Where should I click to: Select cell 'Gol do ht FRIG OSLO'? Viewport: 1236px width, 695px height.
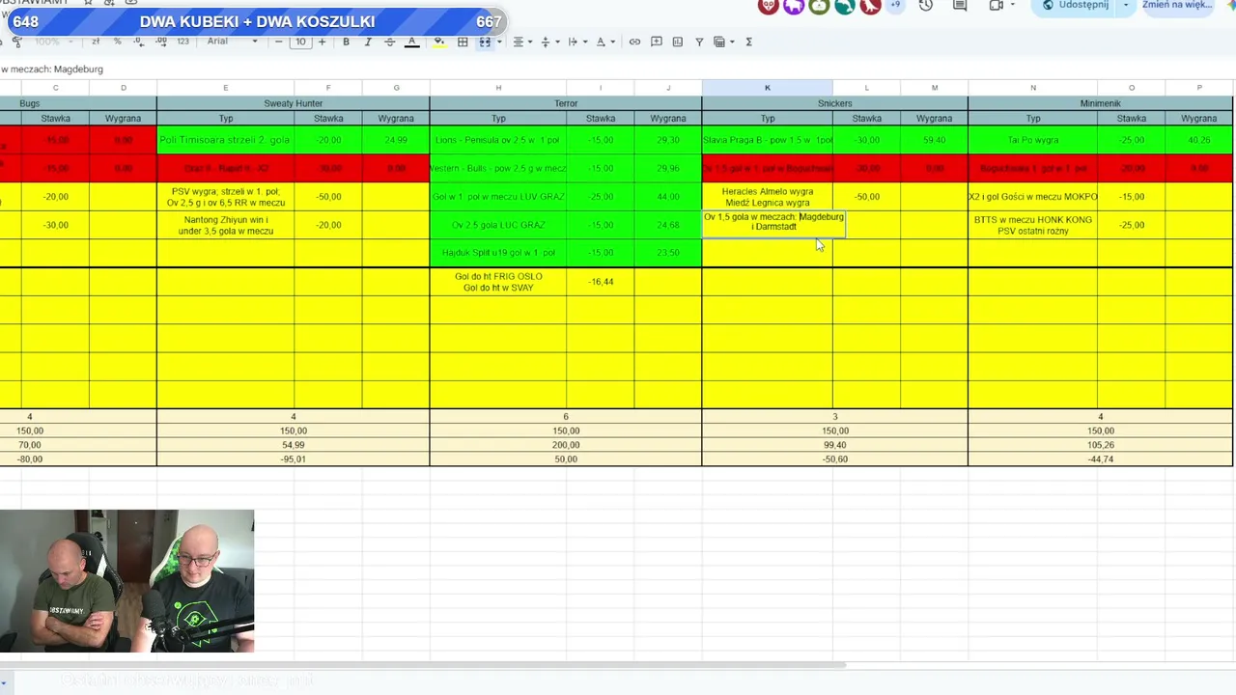pos(498,282)
